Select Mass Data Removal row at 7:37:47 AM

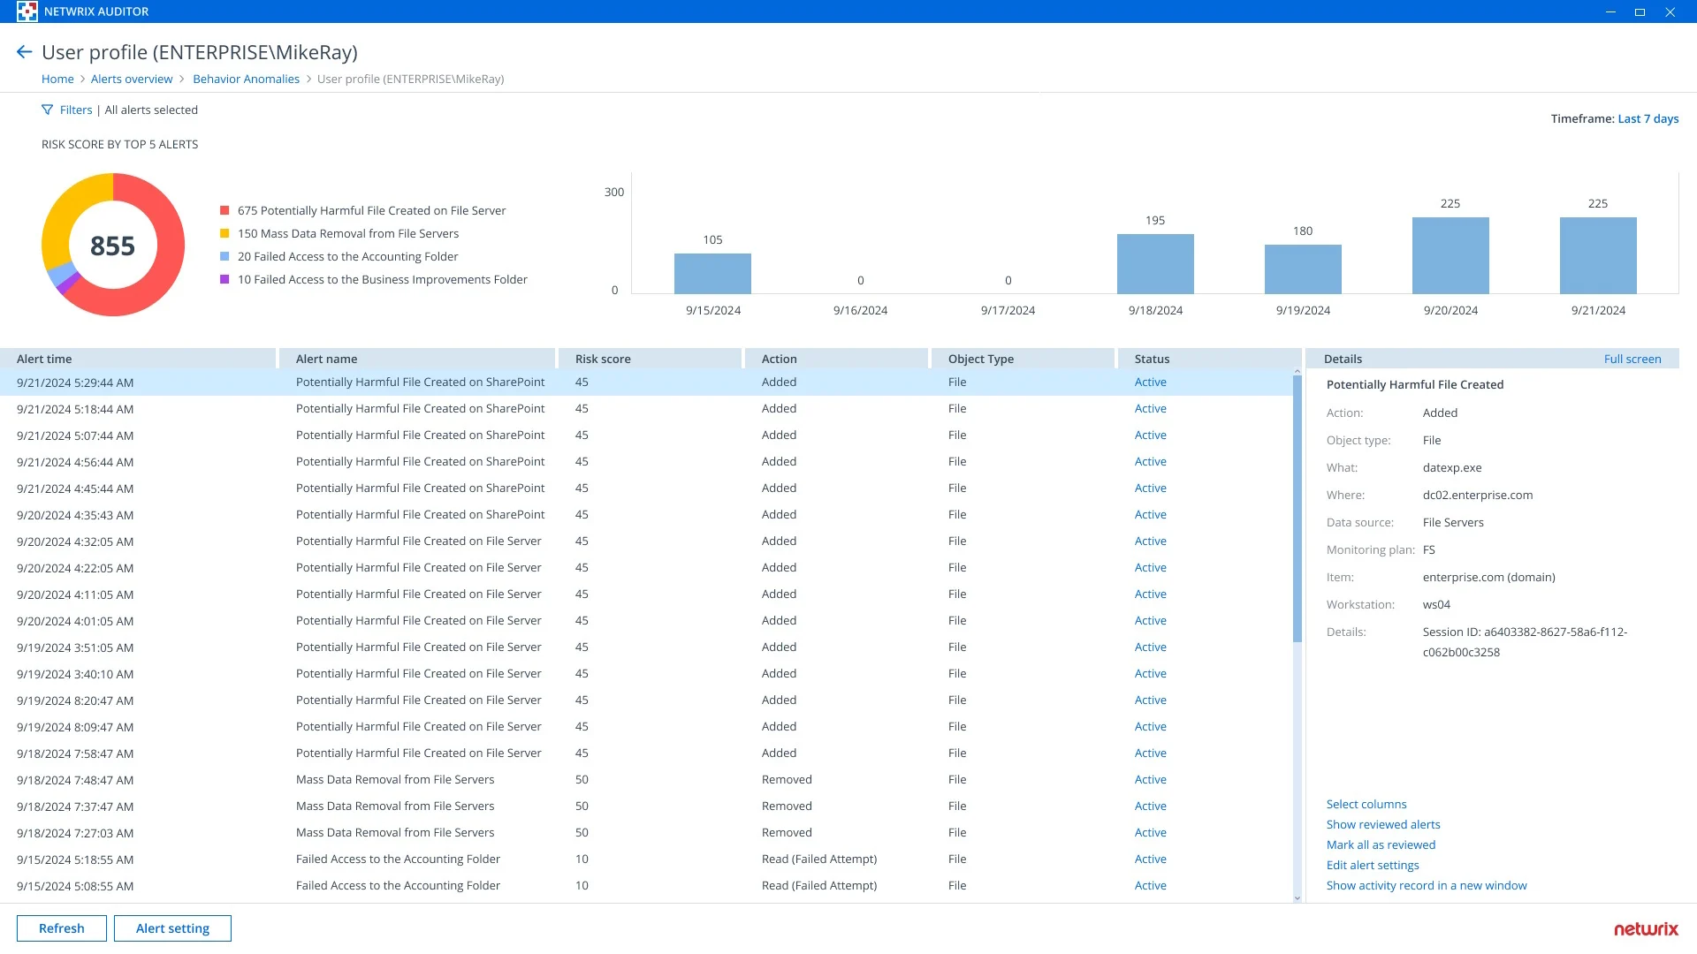click(x=646, y=806)
